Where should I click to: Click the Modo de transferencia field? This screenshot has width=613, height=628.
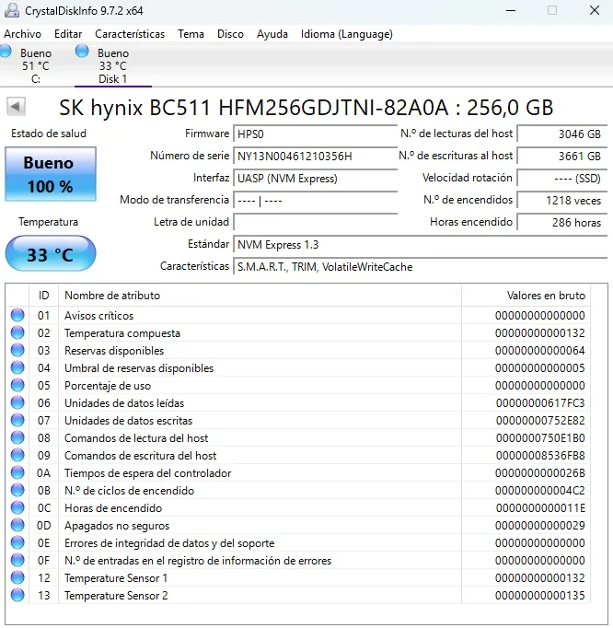[x=315, y=200]
